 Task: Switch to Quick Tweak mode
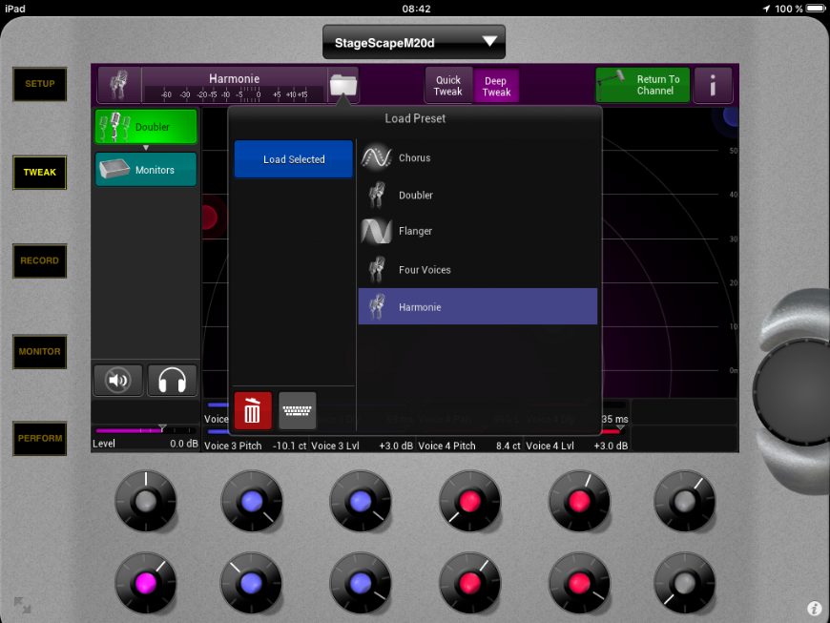click(x=448, y=86)
